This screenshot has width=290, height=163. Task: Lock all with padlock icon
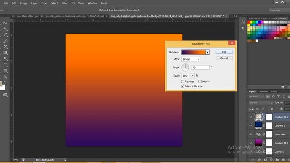point(272,109)
